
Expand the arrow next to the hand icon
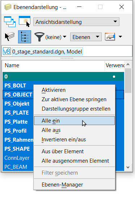pos(120,37)
